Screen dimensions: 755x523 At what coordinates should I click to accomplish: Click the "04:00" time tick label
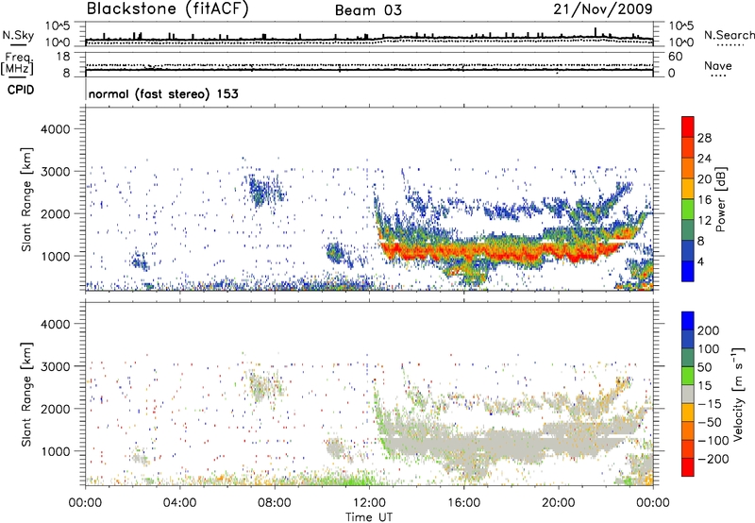tap(179, 503)
